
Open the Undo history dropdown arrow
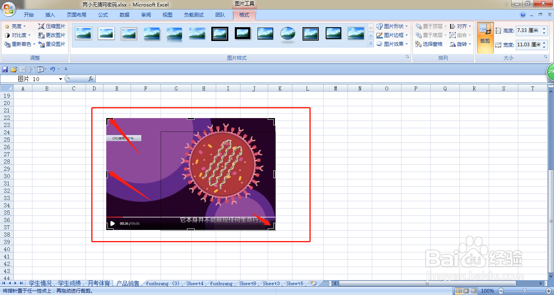(x=58, y=69)
